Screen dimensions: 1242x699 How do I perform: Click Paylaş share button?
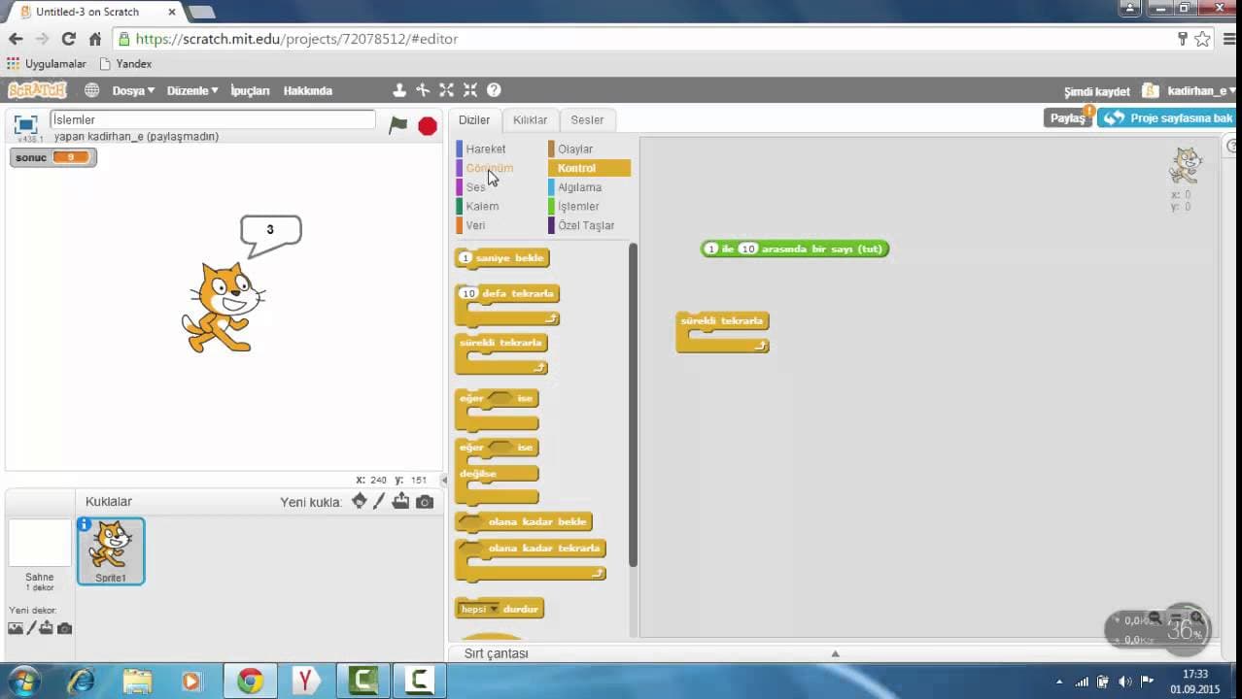[x=1068, y=117]
